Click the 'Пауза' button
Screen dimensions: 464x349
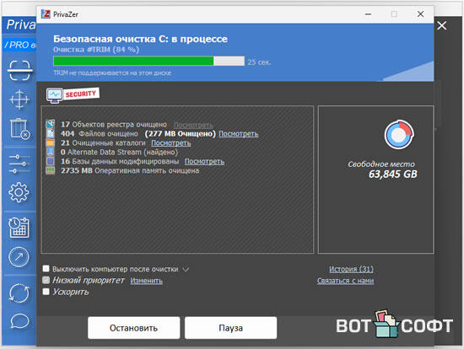click(231, 328)
